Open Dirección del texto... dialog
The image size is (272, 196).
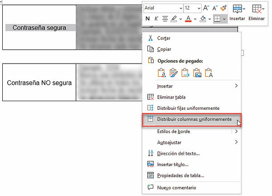pyautogui.click(x=191, y=153)
